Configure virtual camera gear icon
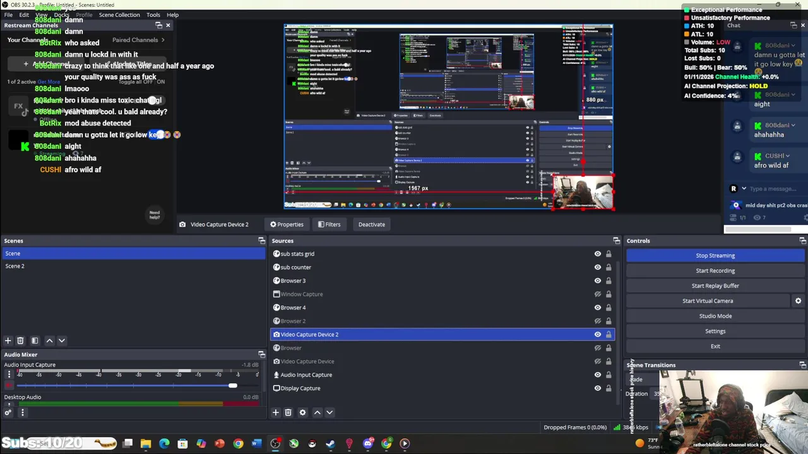Viewport: 808px width, 454px height. tap(798, 301)
